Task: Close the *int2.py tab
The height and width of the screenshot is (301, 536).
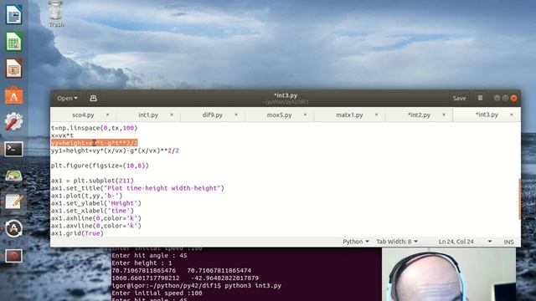Action: [444, 115]
